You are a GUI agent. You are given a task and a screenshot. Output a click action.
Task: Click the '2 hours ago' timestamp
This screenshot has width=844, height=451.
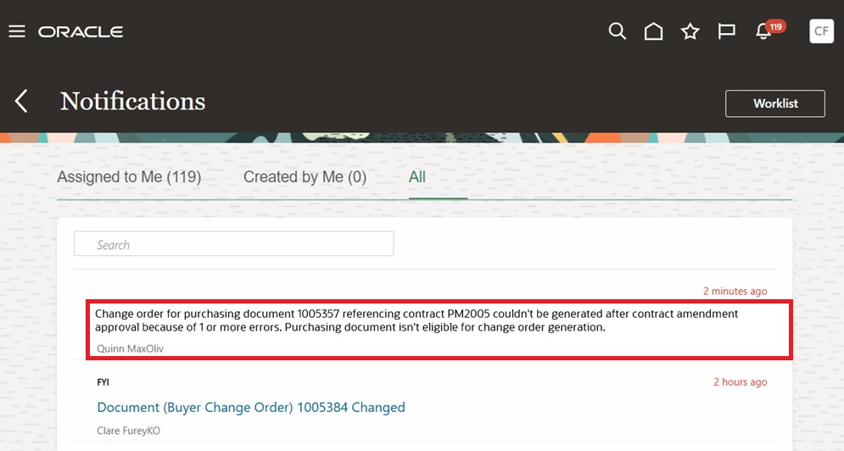[741, 382]
